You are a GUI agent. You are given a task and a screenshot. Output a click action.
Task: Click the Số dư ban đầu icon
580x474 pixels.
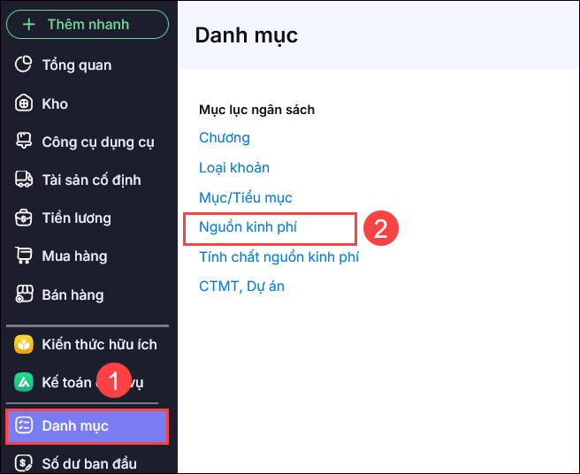tap(24, 463)
